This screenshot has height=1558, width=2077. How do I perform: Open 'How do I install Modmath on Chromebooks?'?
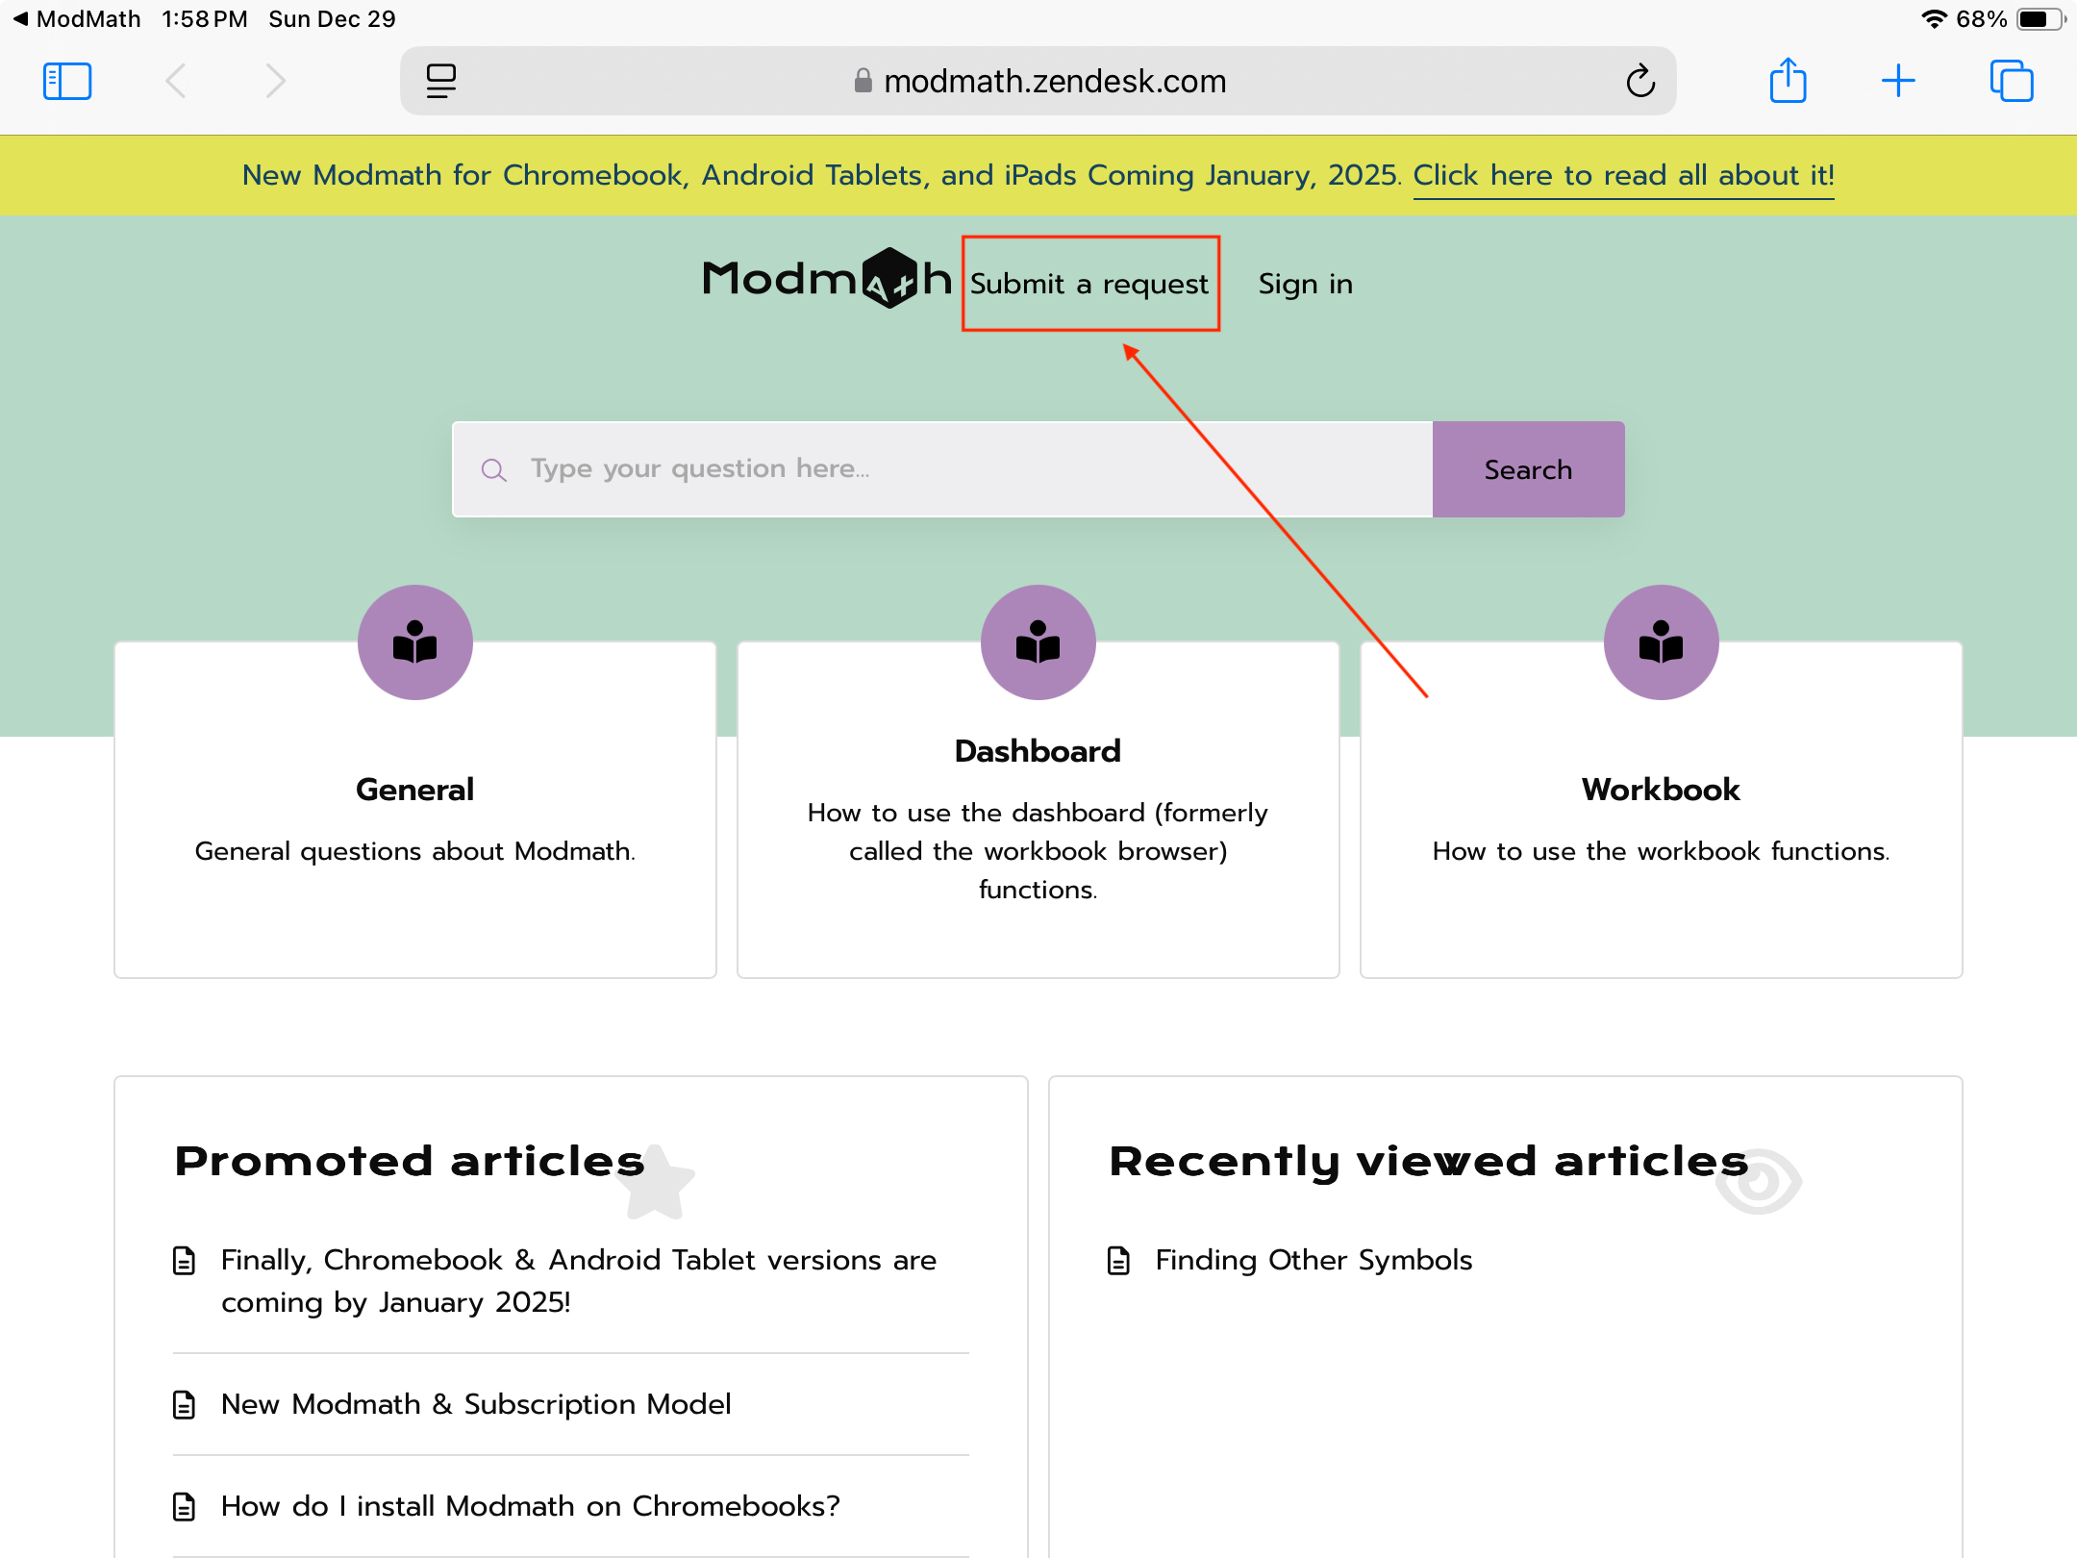click(530, 1506)
